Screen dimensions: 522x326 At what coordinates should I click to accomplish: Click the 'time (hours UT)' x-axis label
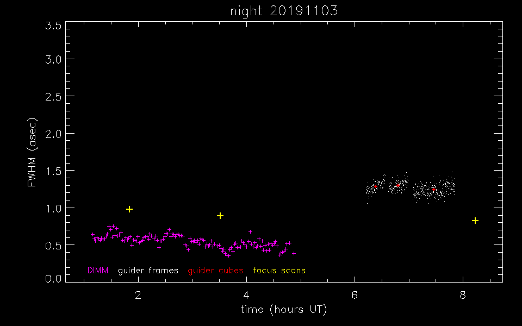(284, 310)
